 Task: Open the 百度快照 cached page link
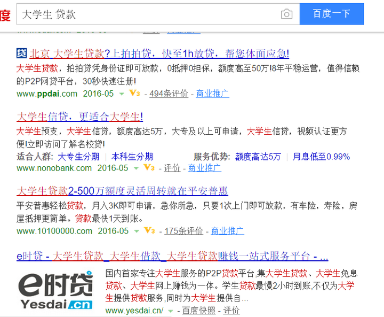pyautogui.click(x=198, y=311)
